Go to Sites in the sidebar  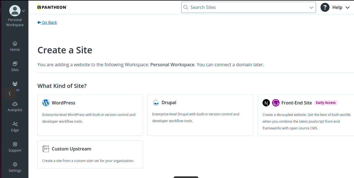[15, 67]
